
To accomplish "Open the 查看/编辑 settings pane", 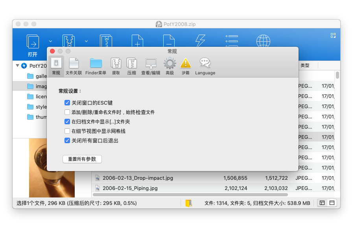I will pyautogui.click(x=151, y=66).
